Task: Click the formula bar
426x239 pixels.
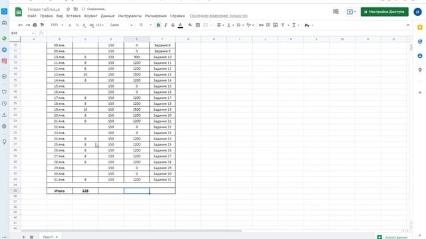Action: click(228, 33)
